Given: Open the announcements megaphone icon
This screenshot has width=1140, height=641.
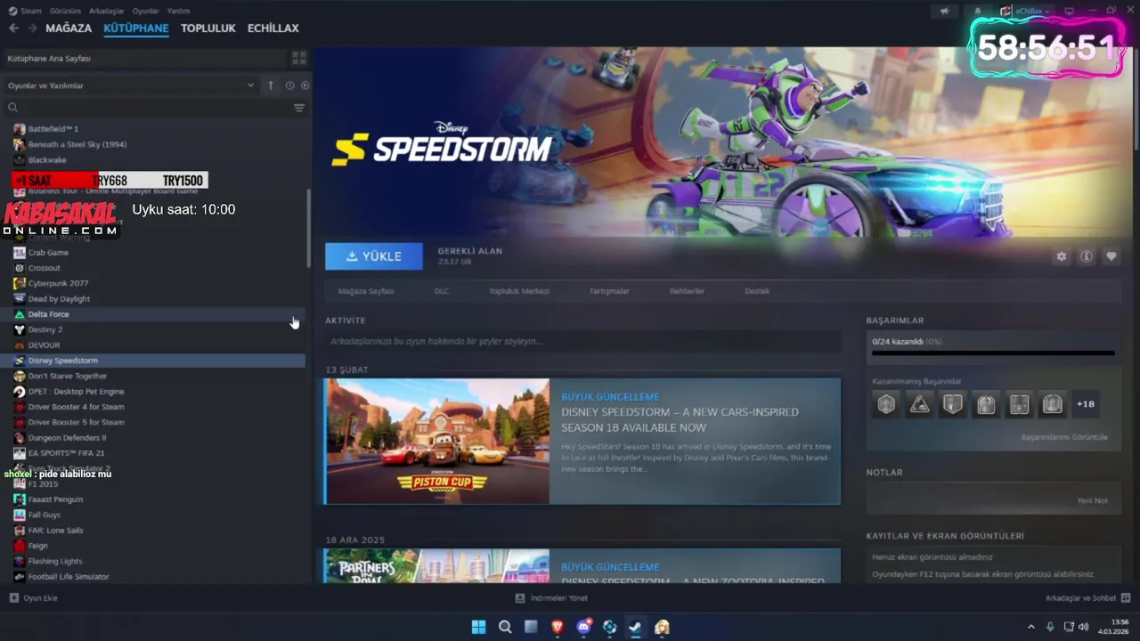Looking at the screenshot, I should pyautogui.click(x=944, y=11).
